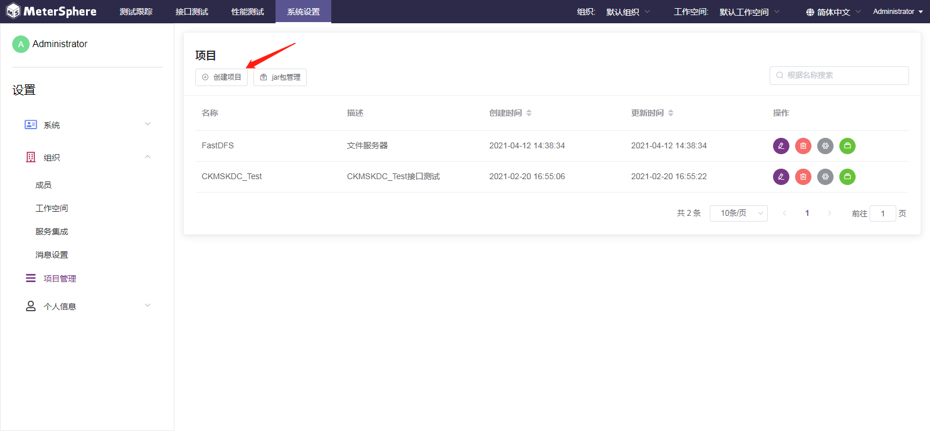Click the 组织 building icon
Image resolution: width=930 pixels, height=431 pixels.
[31, 157]
